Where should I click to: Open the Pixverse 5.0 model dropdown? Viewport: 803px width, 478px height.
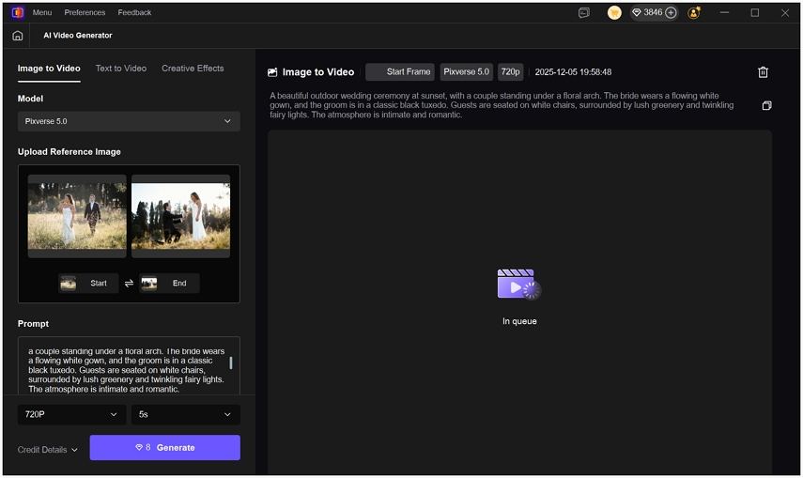(129, 121)
